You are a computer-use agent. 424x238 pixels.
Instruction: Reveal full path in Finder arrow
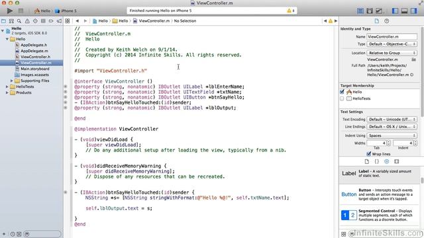412,75
